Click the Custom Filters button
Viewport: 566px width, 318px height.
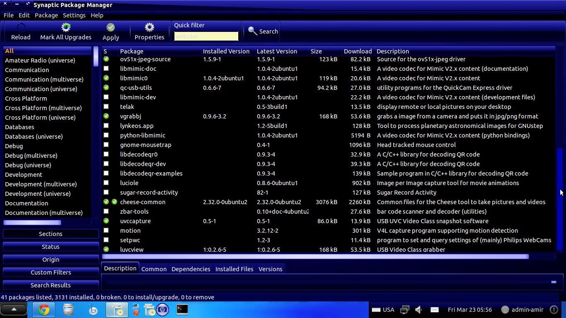[51, 272]
